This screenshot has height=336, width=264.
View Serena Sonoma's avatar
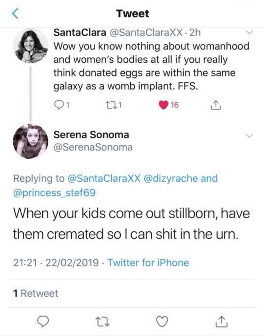click(x=31, y=141)
